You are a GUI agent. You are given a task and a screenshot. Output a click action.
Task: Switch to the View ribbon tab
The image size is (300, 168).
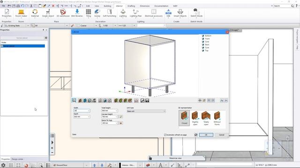97,6
